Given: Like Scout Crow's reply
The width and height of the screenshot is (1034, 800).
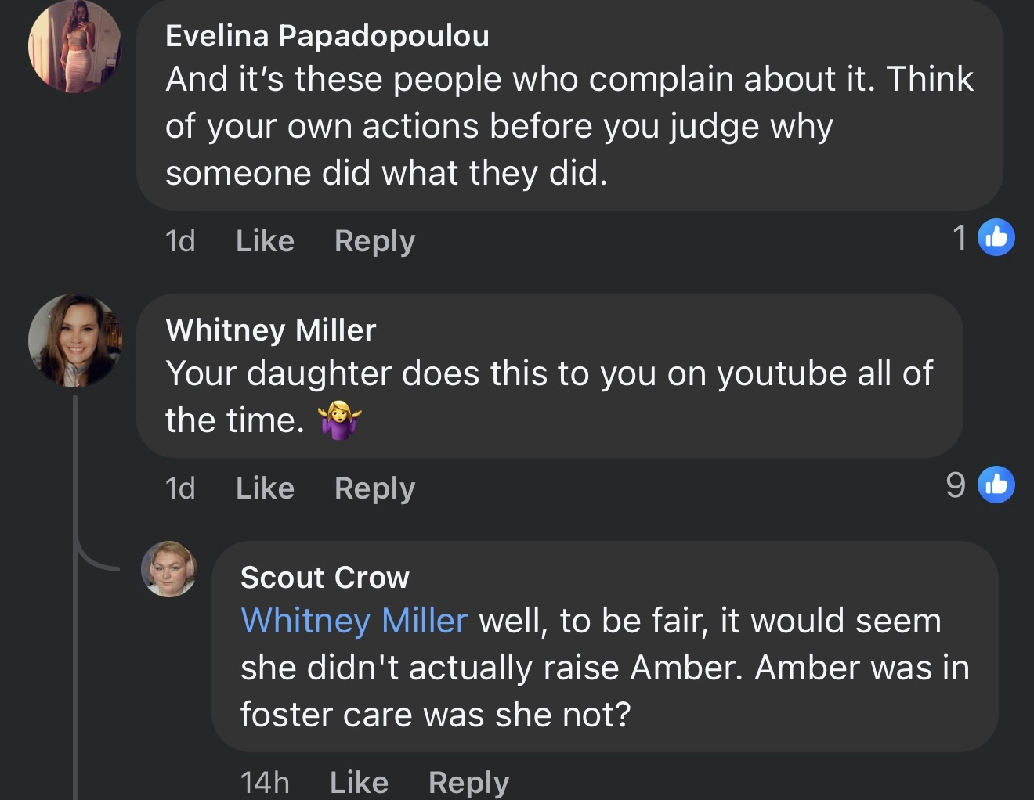Looking at the screenshot, I should tap(359, 782).
